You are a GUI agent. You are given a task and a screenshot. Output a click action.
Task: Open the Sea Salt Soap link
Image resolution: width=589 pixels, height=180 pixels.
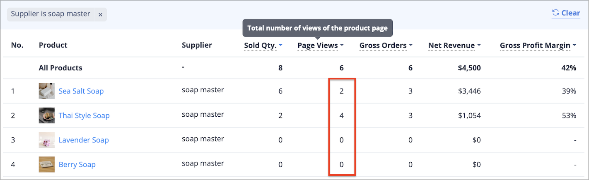pos(81,91)
